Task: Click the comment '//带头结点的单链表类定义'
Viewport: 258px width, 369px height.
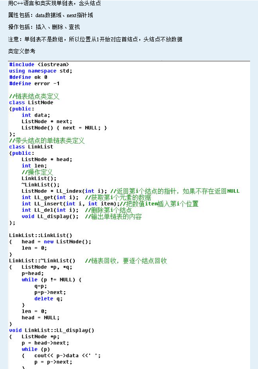Action: (47, 141)
